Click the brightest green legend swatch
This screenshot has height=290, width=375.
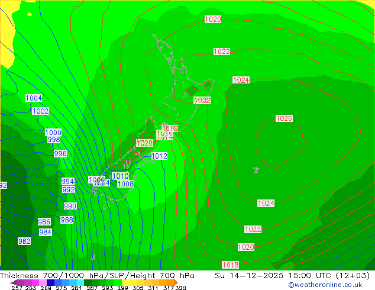point(118,282)
